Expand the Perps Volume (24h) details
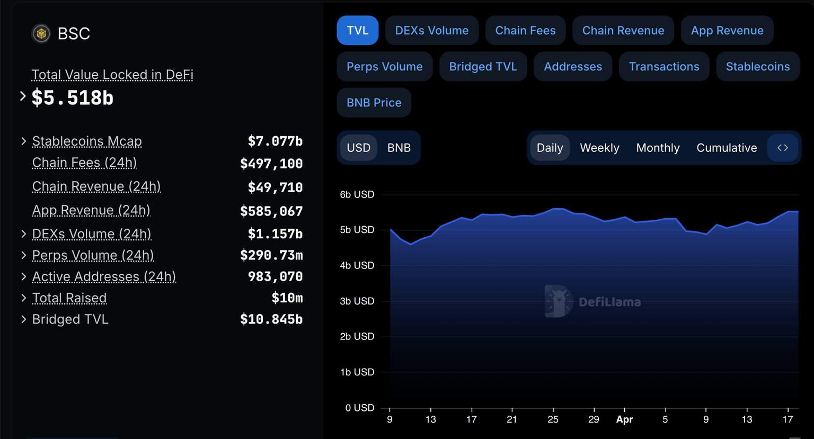 pos(23,255)
